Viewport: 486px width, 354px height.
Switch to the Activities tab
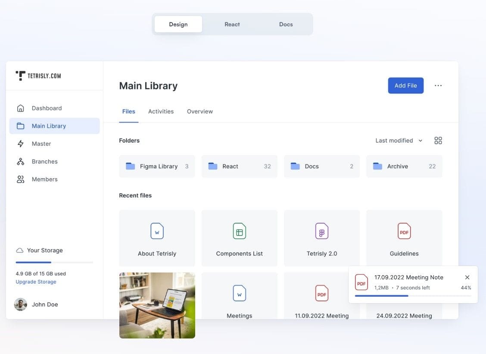click(161, 111)
